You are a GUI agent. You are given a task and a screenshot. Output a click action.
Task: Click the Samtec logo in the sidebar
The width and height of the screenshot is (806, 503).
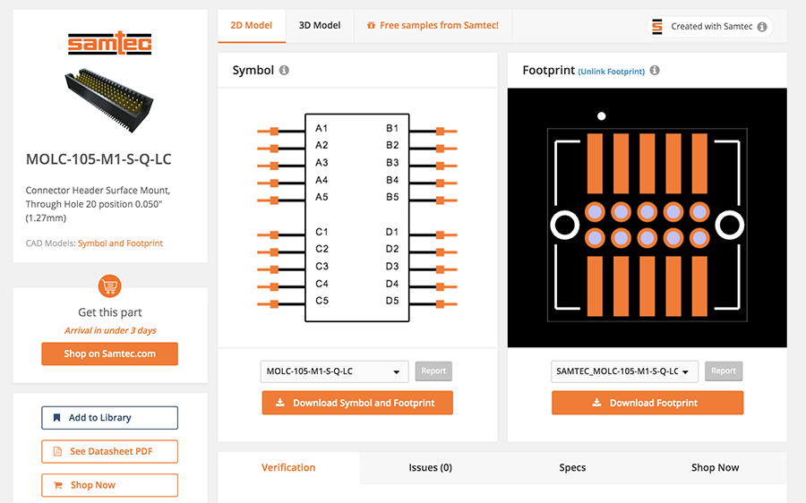pyautogui.click(x=110, y=43)
